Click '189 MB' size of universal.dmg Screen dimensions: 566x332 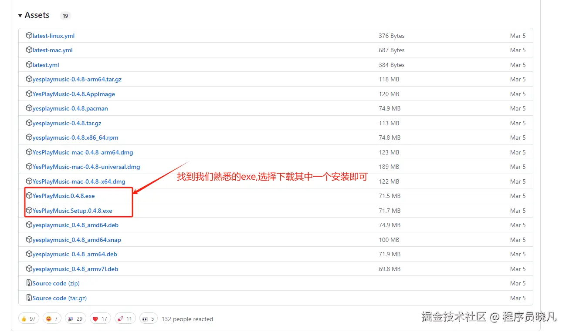tap(389, 167)
